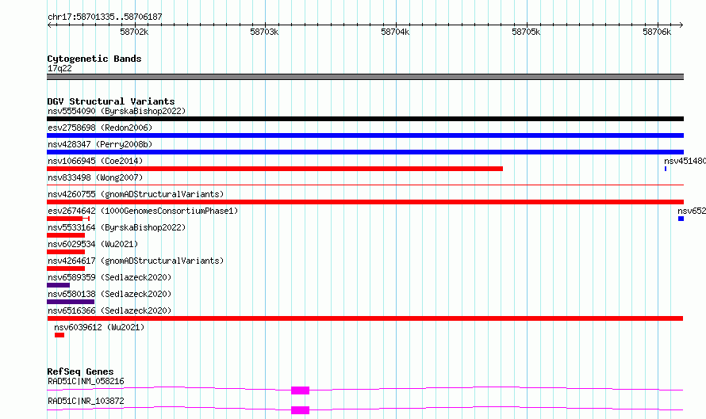The height and width of the screenshot is (419, 706).
Task: Open esv2674642 (1000GenomesConsortiumPhase1) label
Action: click(x=143, y=211)
